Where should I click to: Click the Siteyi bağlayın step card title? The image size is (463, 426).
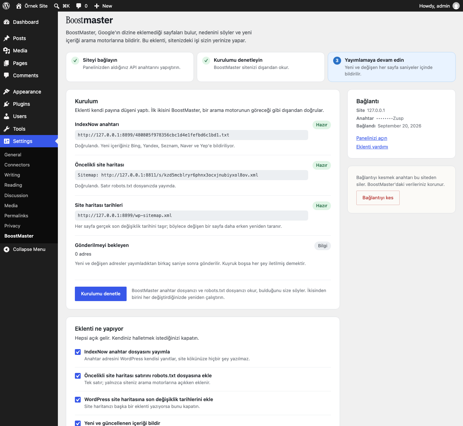[100, 60]
